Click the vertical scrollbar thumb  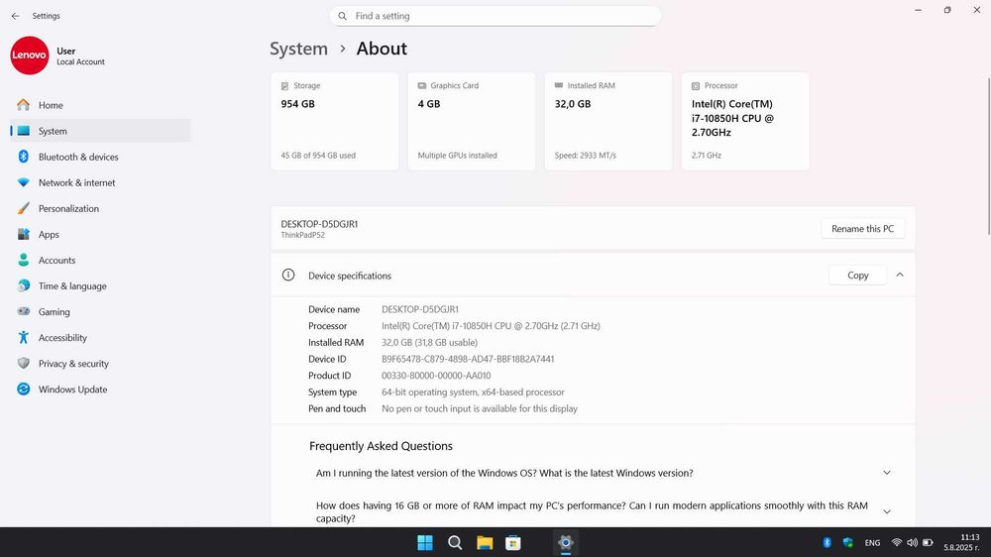(988, 155)
